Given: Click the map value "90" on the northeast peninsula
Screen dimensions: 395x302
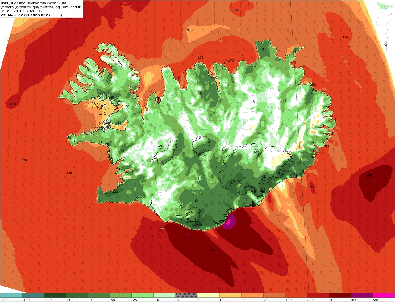Looking at the screenshot, I should tap(264, 49).
